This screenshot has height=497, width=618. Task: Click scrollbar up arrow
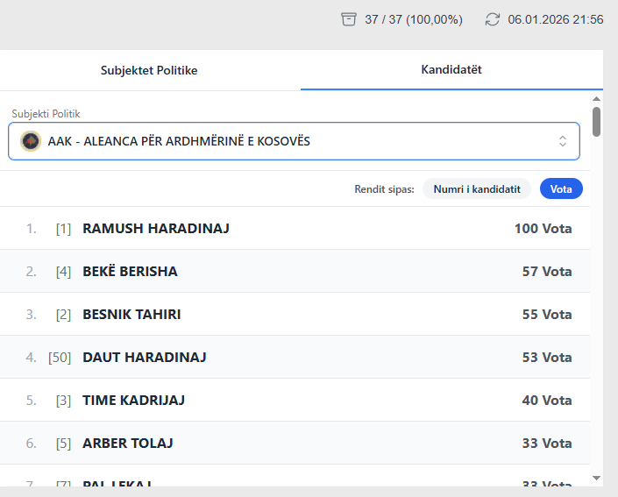click(x=597, y=99)
